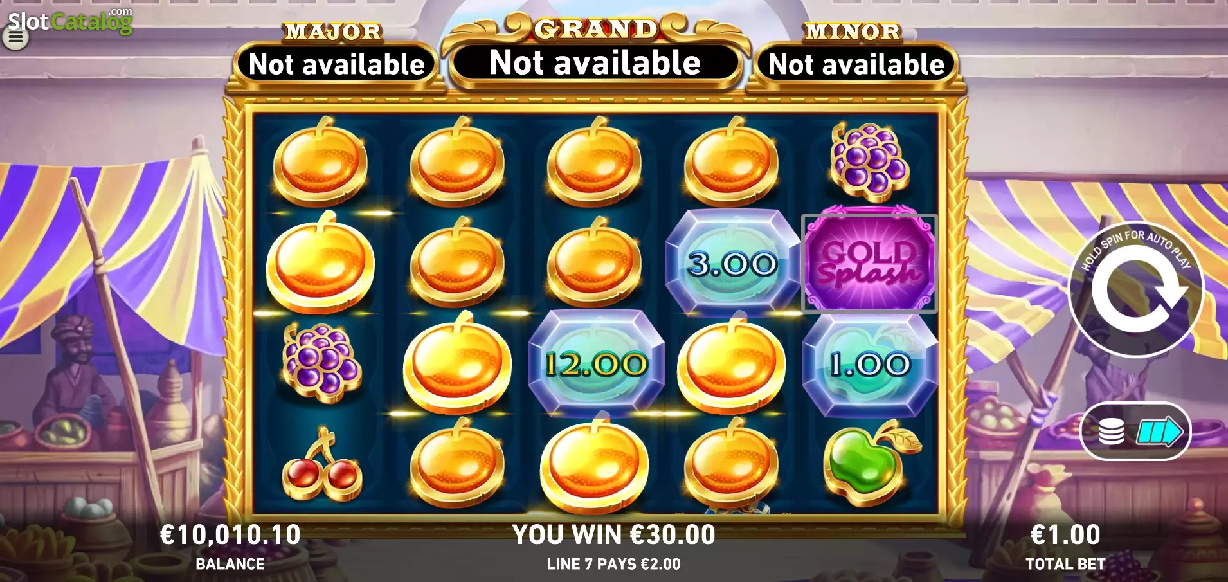The image size is (1228, 582).
Task: Click the Minor jackpot display
Action: [856, 64]
